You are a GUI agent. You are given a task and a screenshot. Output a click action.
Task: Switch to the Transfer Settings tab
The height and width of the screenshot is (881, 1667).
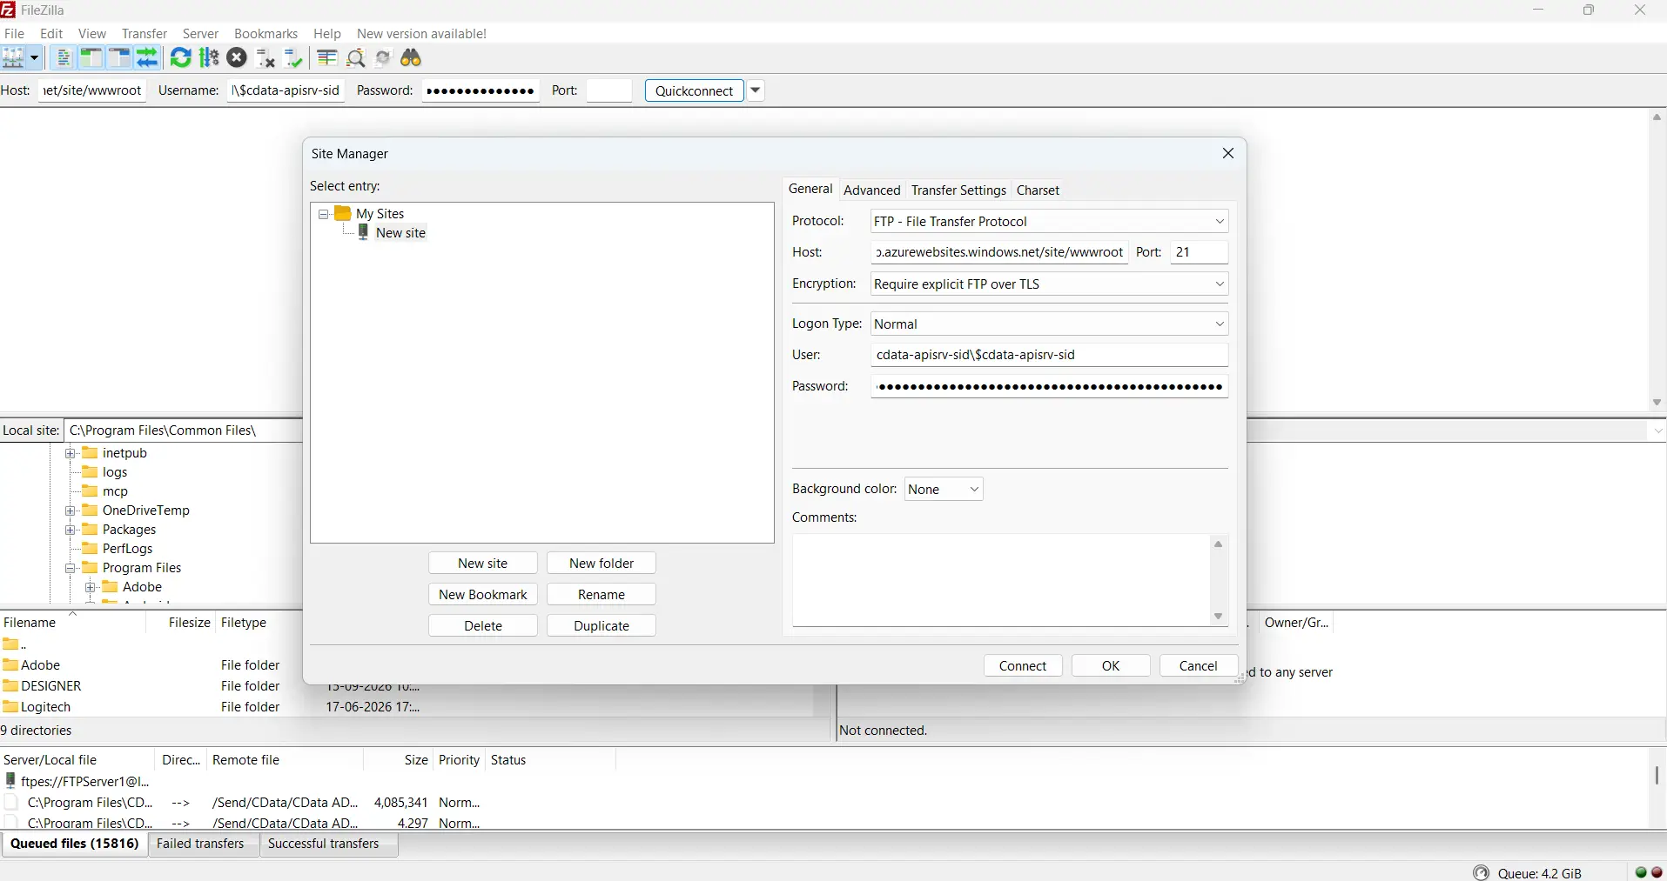click(958, 190)
